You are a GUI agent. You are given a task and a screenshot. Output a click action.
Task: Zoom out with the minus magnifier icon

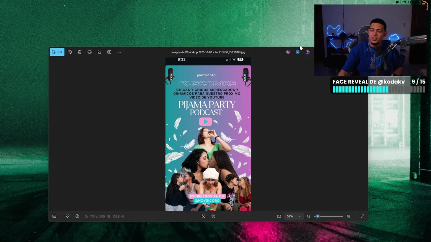(x=308, y=216)
